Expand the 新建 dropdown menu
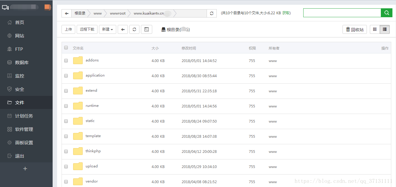 (107, 29)
